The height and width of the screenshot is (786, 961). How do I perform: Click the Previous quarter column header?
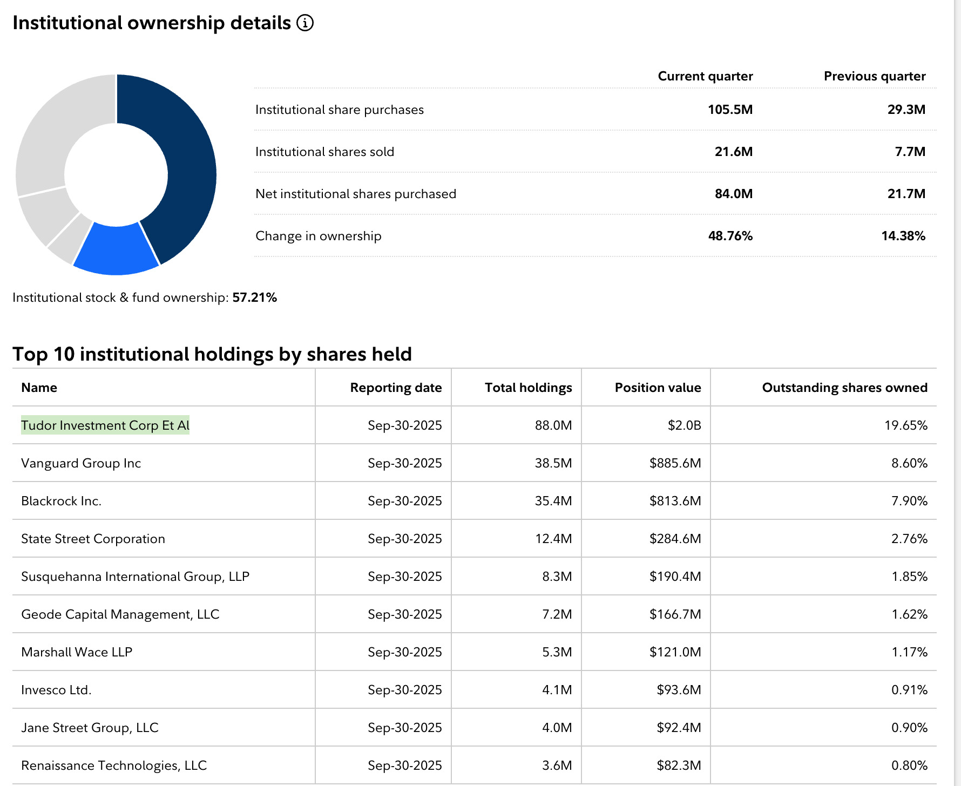pyautogui.click(x=875, y=76)
